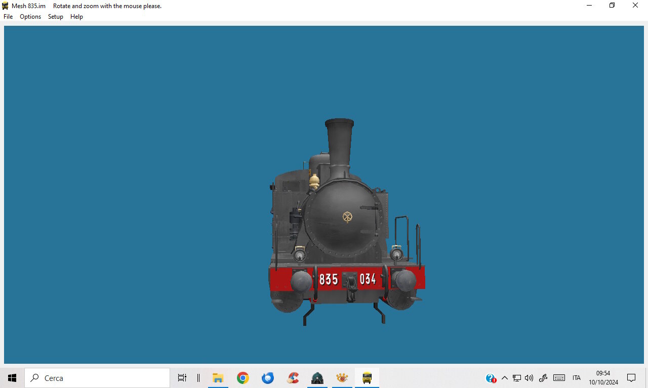
Task: Restore down the Mesh 835.im window
Action: pyautogui.click(x=612, y=6)
